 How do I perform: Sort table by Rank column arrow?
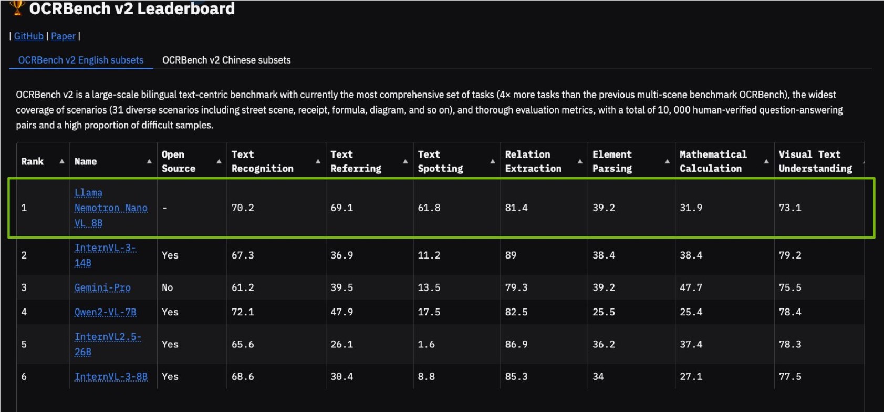tap(62, 161)
